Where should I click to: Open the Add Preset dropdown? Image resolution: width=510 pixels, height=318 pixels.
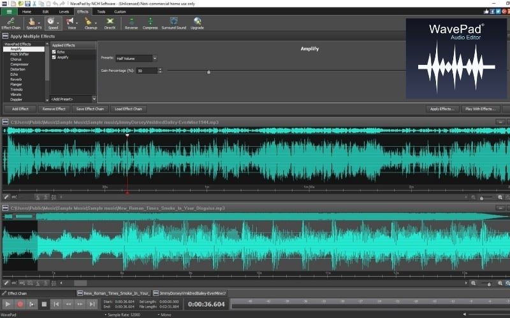tap(94, 99)
